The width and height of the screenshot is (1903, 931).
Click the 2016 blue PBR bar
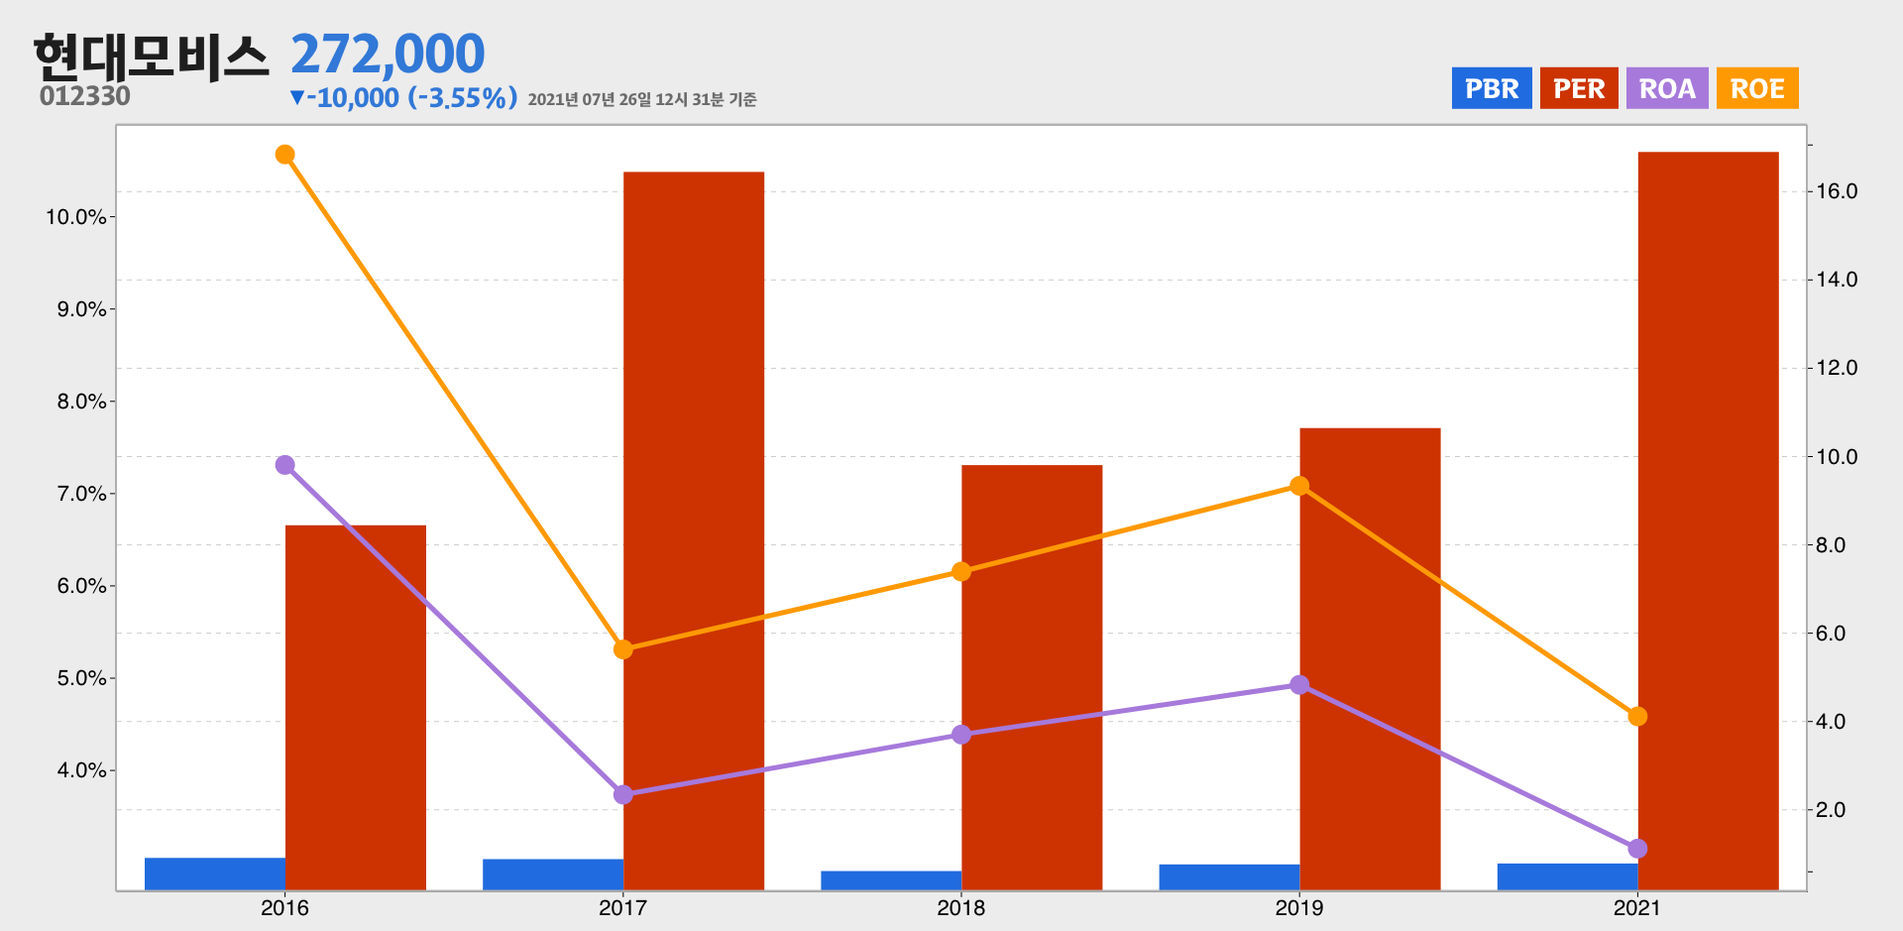point(215,873)
